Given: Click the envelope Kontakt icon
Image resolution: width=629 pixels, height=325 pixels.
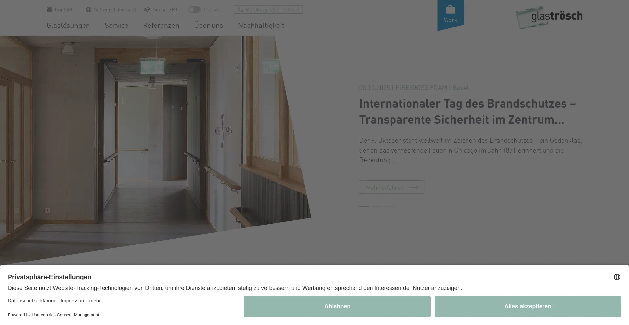Looking at the screenshot, I should click(x=49, y=9).
